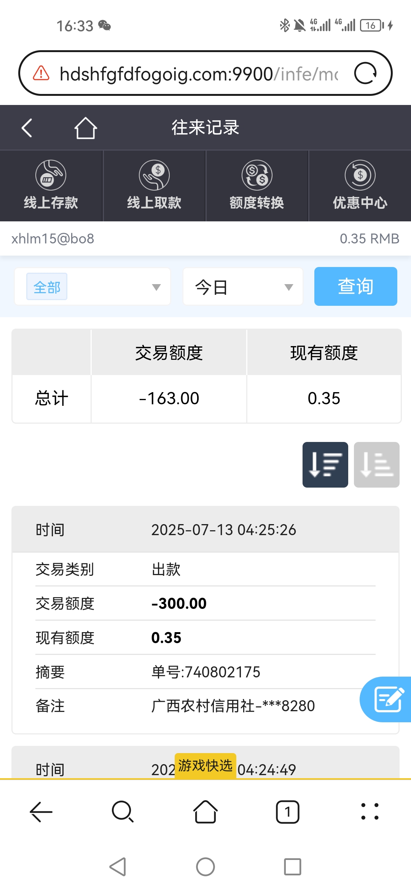Tap the back chevron in the header
The image size is (411, 890).
click(27, 128)
